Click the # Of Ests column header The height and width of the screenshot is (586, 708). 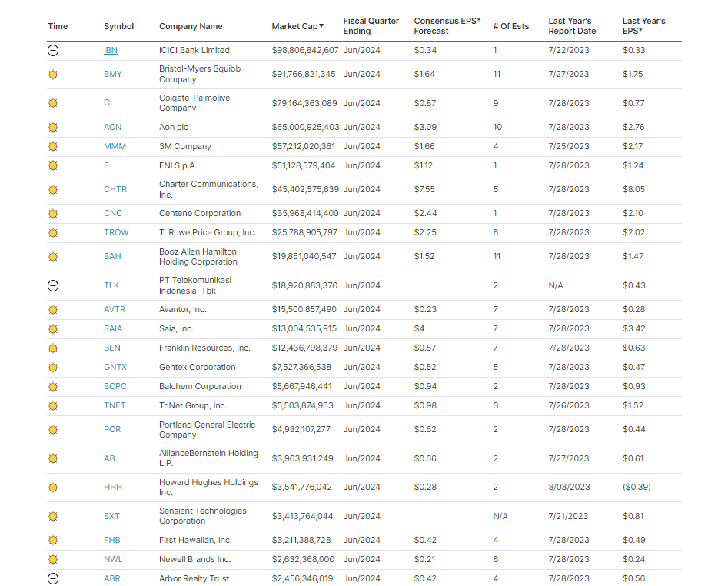(x=510, y=26)
